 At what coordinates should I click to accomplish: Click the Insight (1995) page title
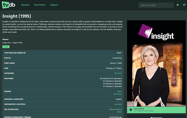17,16
